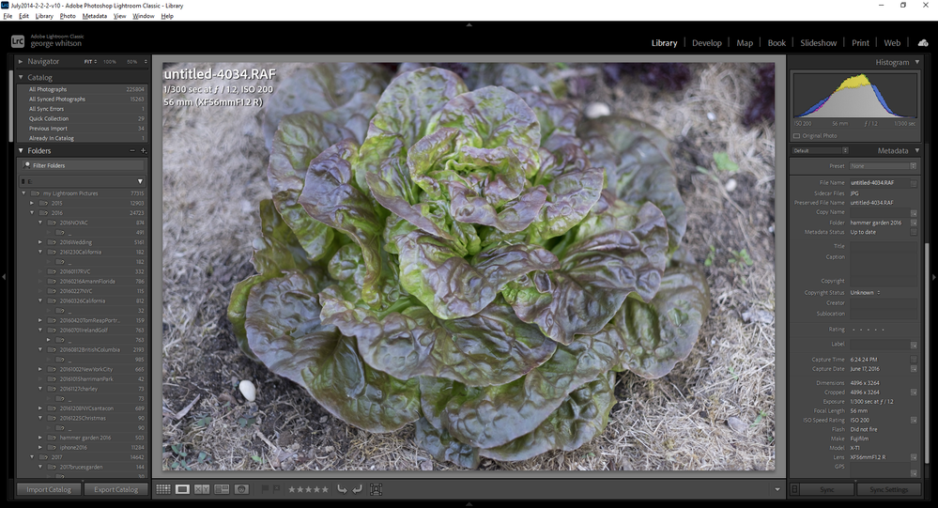
Task: Select All Photographs in Catalog
Action: (x=83, y=89)
